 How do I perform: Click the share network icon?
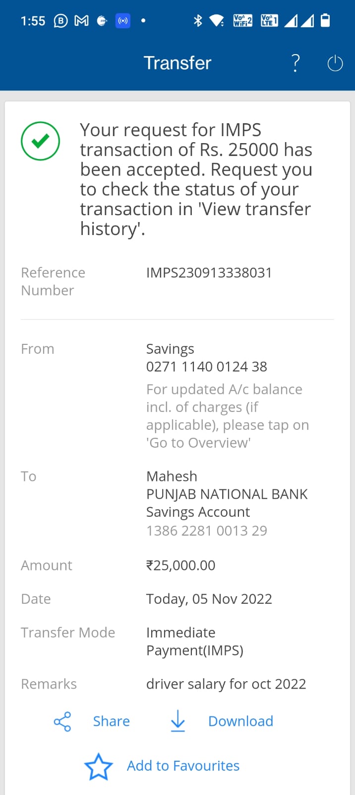(x=62, y=721)
